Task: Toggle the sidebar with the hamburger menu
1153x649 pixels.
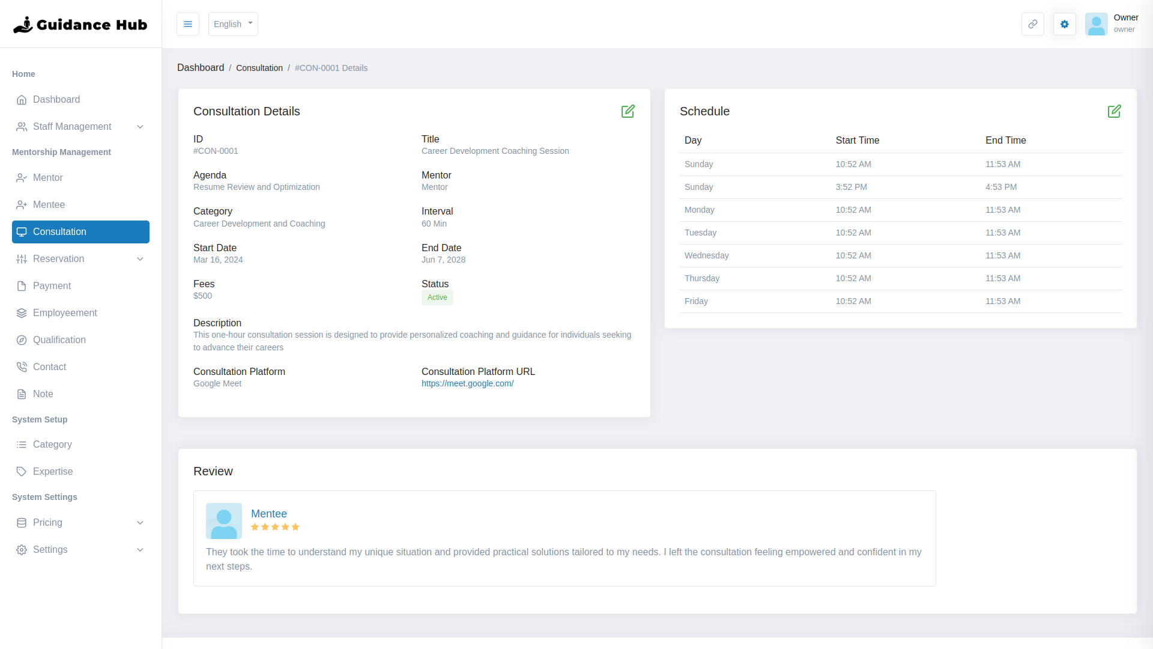Action: pos(188,24)
